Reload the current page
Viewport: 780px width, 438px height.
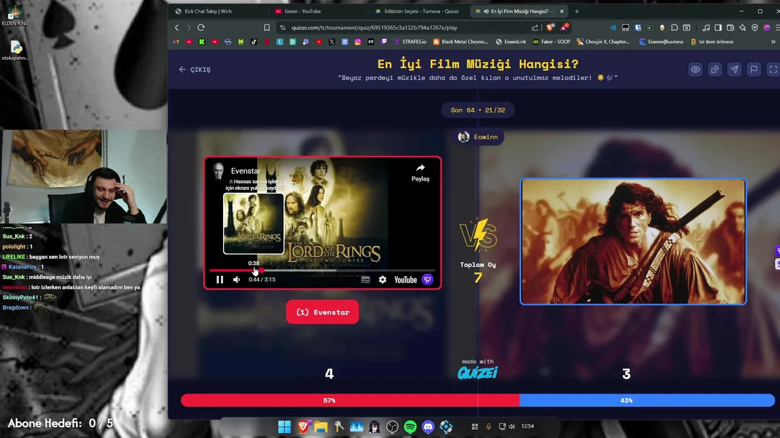point(200,27)
